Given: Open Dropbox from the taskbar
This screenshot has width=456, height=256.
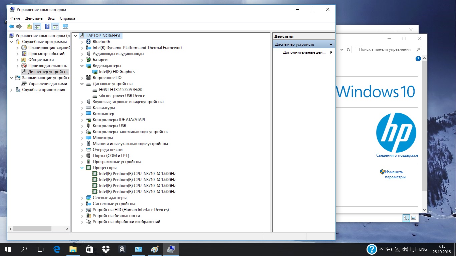Looking at the screenshot, I should point(105,249).
